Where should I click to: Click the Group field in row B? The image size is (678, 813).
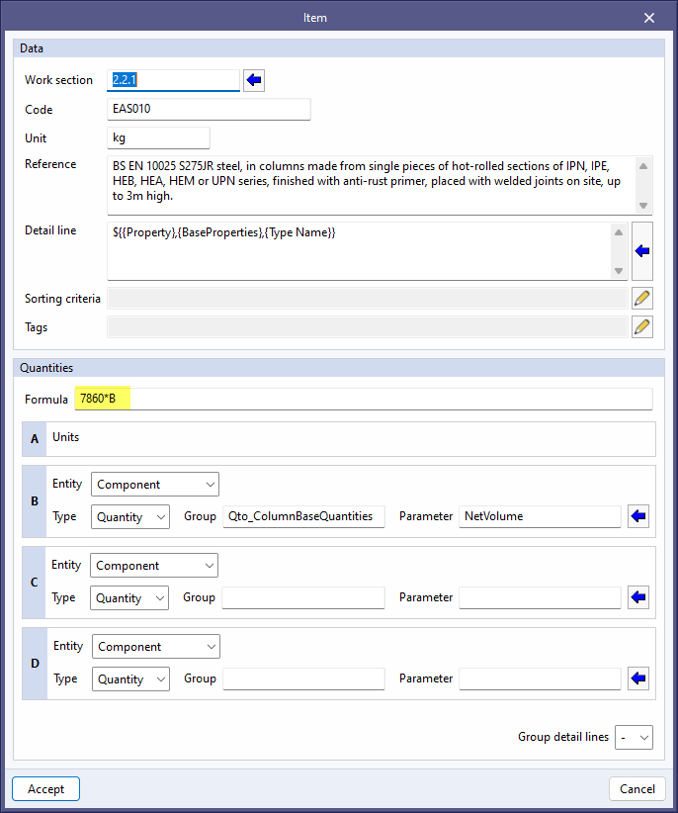(x=304, y=516)
